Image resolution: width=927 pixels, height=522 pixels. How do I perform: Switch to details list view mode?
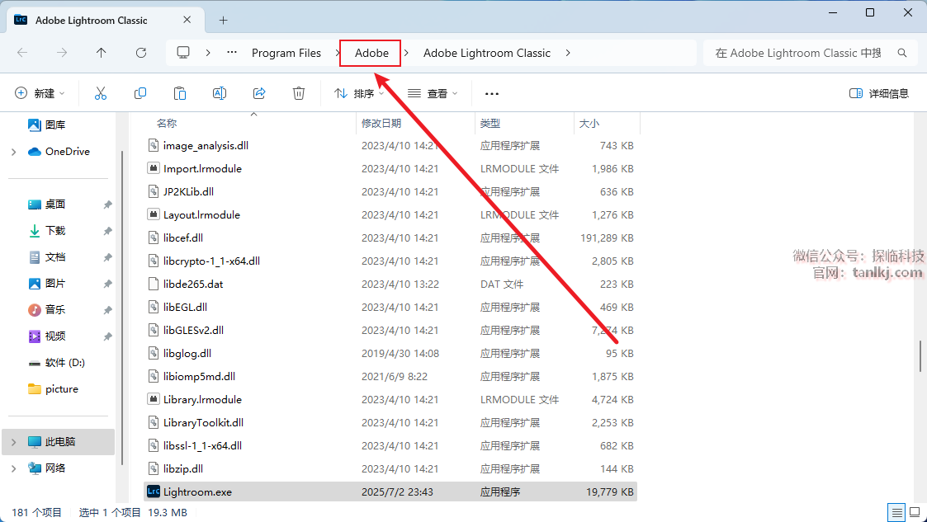896,512
